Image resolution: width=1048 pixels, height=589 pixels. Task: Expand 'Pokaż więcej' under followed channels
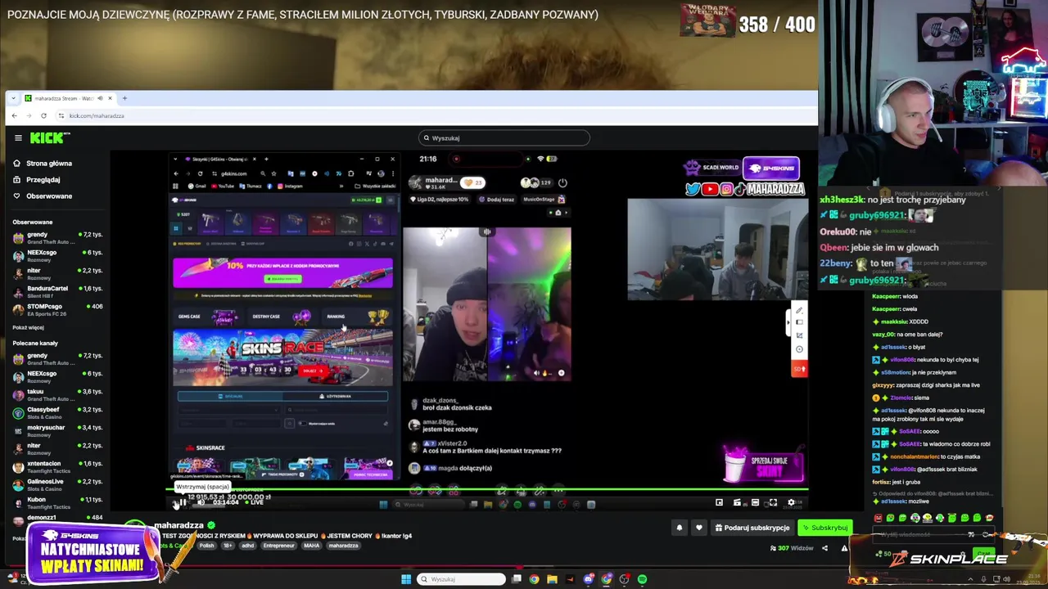pos(28,327)
